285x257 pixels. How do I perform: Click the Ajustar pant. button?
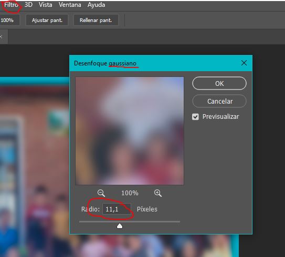(x=47, y=20)
